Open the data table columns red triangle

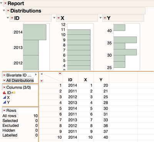click(x=60, y=74)
